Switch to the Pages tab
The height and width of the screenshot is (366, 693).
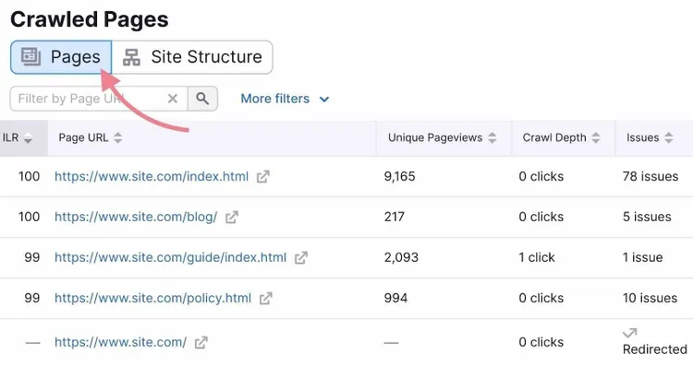coord(61,57)
